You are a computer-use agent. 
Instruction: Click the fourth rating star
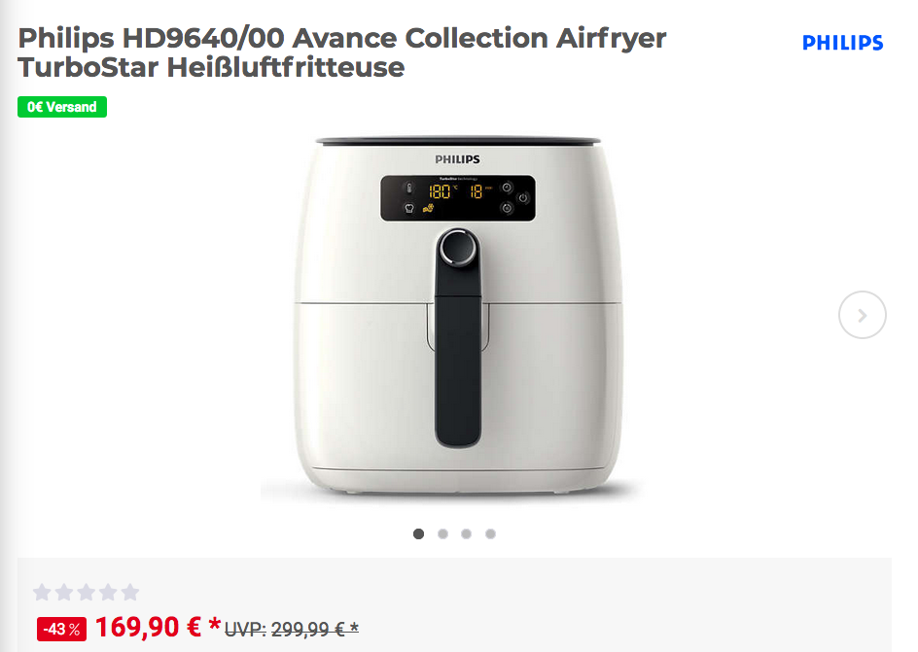108,593
